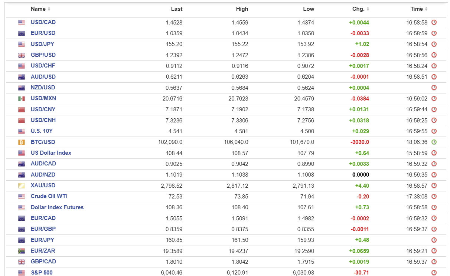
Task: Click the Mexican flag next to USD/MXN
Action: 22,99
